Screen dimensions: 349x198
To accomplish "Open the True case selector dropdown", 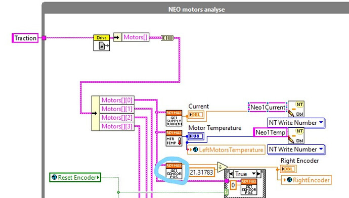I will (x=254, y=174).
